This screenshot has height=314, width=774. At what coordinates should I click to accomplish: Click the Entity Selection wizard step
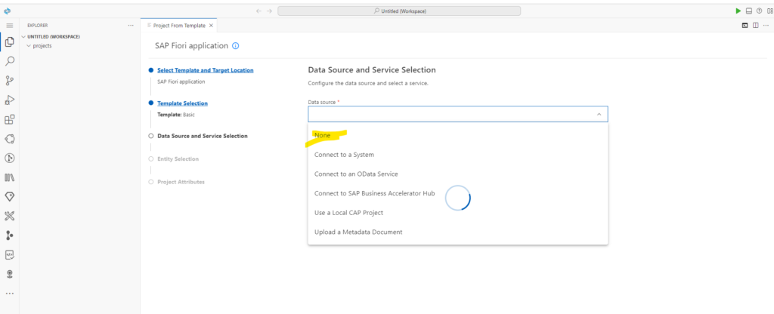(x=178, y=159)
